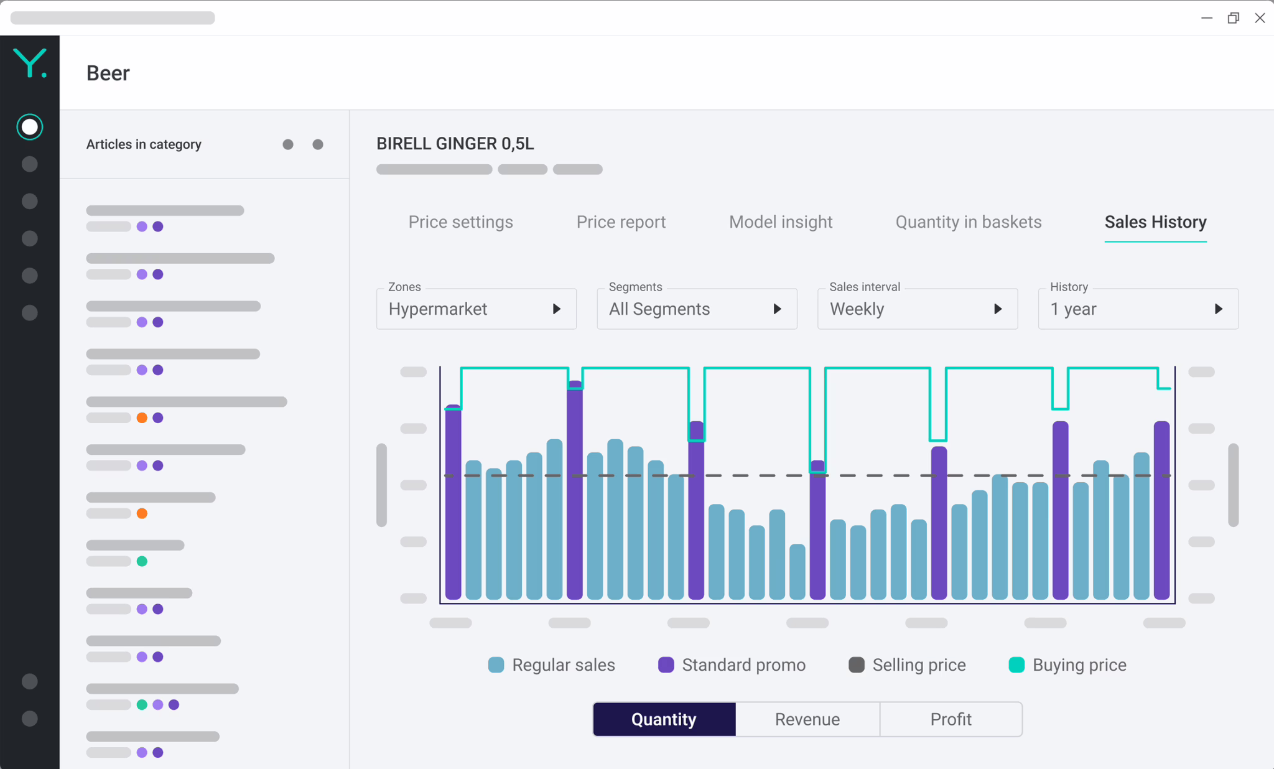Click the second dot icon next to Articles in category
The width and height of the screenshot is (1274, 769).
(x=318, y=144)
